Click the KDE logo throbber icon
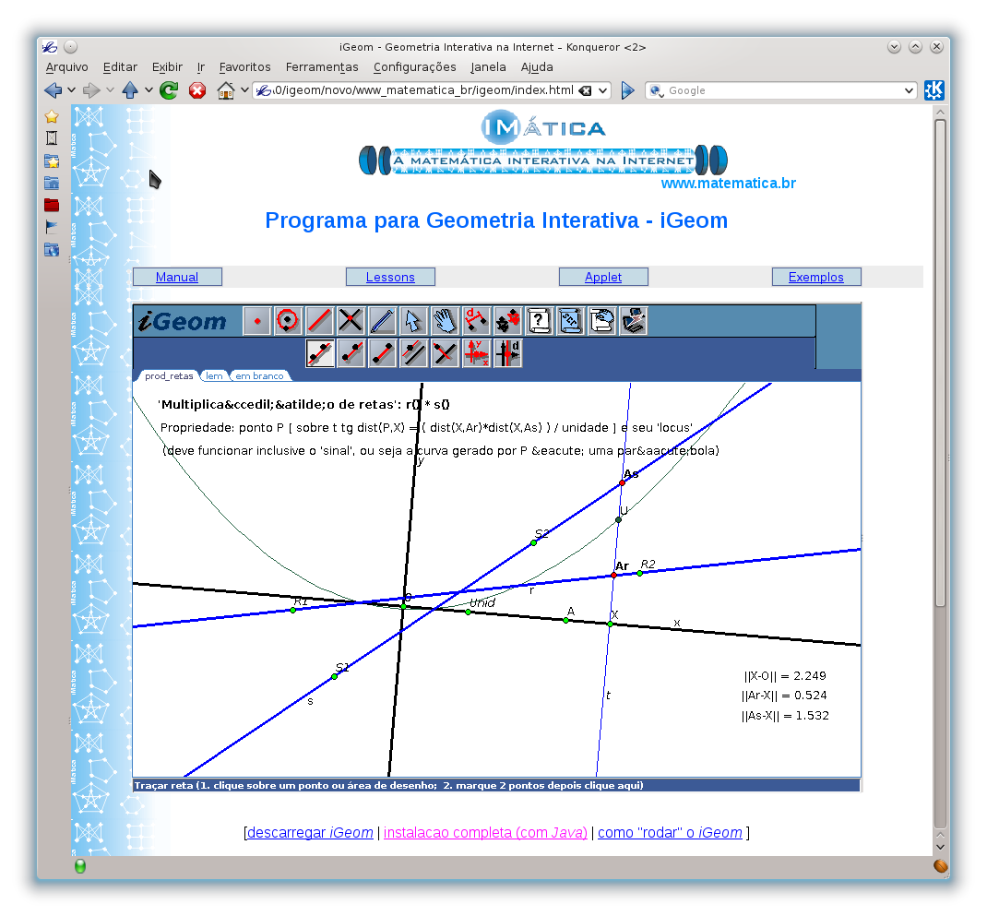Image resolution: width=987 pixels, height=916 pixels. 934,90
